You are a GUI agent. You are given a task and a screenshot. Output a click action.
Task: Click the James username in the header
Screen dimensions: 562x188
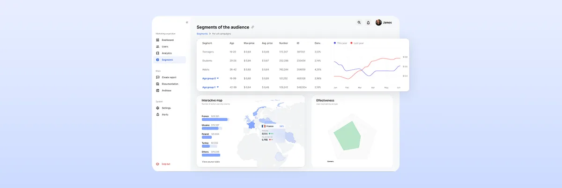point(387,23)
